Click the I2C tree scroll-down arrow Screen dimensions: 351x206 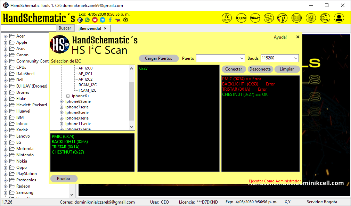(132, 127)
